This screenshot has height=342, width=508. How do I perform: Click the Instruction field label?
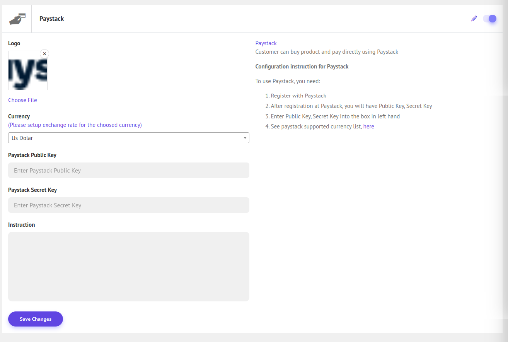point(21,225)
